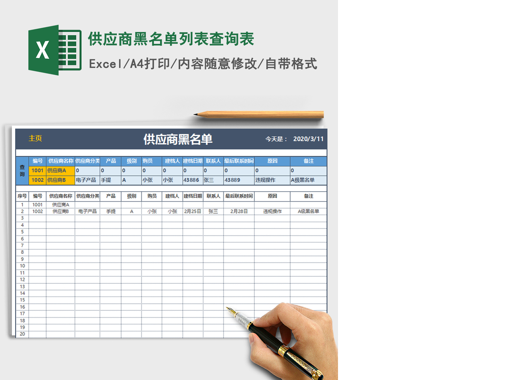Click sequence number 7 in list
507x380 pixels.
(22, 245)
